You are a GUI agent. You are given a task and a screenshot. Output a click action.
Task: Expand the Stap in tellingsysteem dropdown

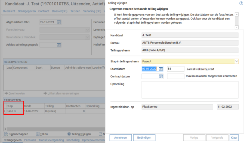click(236, 62)
